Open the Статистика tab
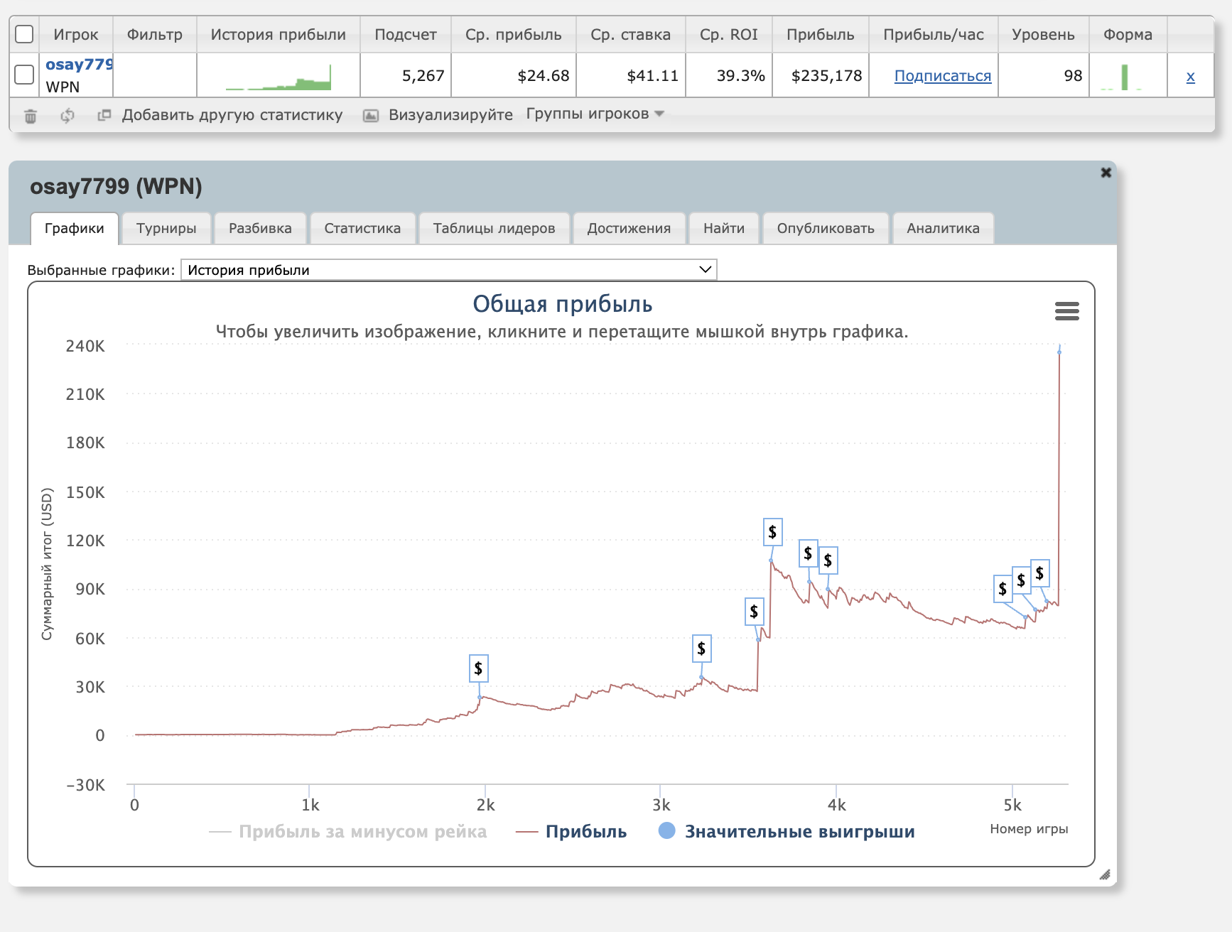Image resolution: width=1232 pixels, height=932 pixels. click(x=362, y=229)
